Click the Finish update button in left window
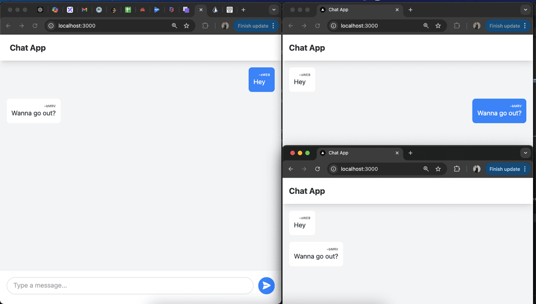This screenshot has width=536, height=304. coord(253,25)
